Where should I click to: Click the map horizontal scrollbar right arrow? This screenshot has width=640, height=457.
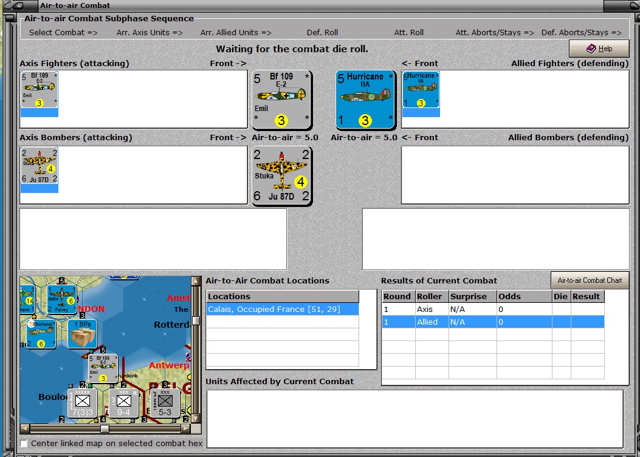pyautogui.click(x=186, y=428)
